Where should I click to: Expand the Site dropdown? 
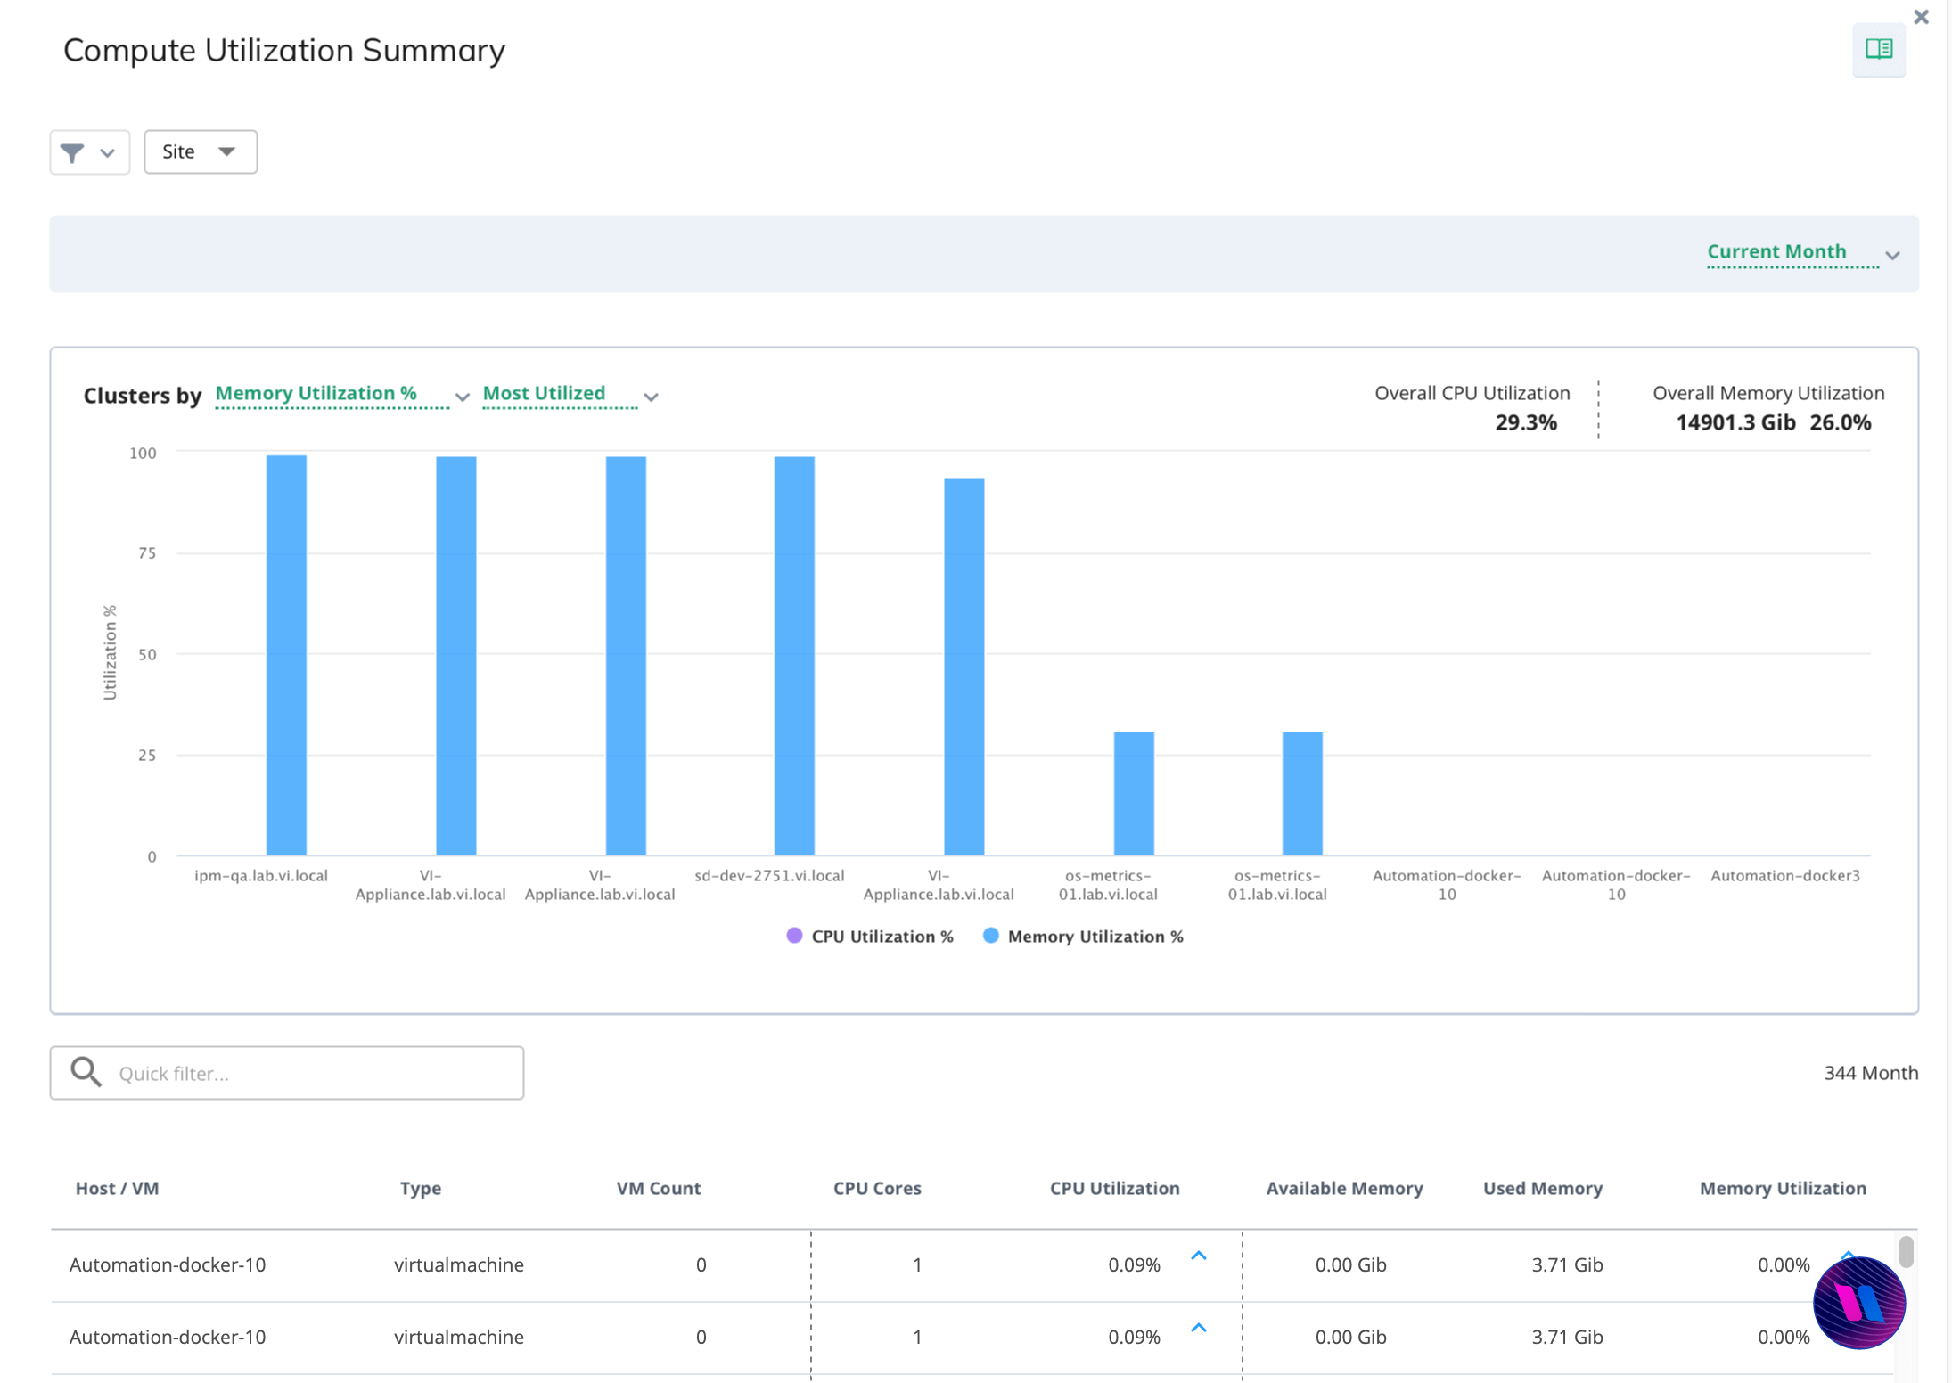[201, 152]
